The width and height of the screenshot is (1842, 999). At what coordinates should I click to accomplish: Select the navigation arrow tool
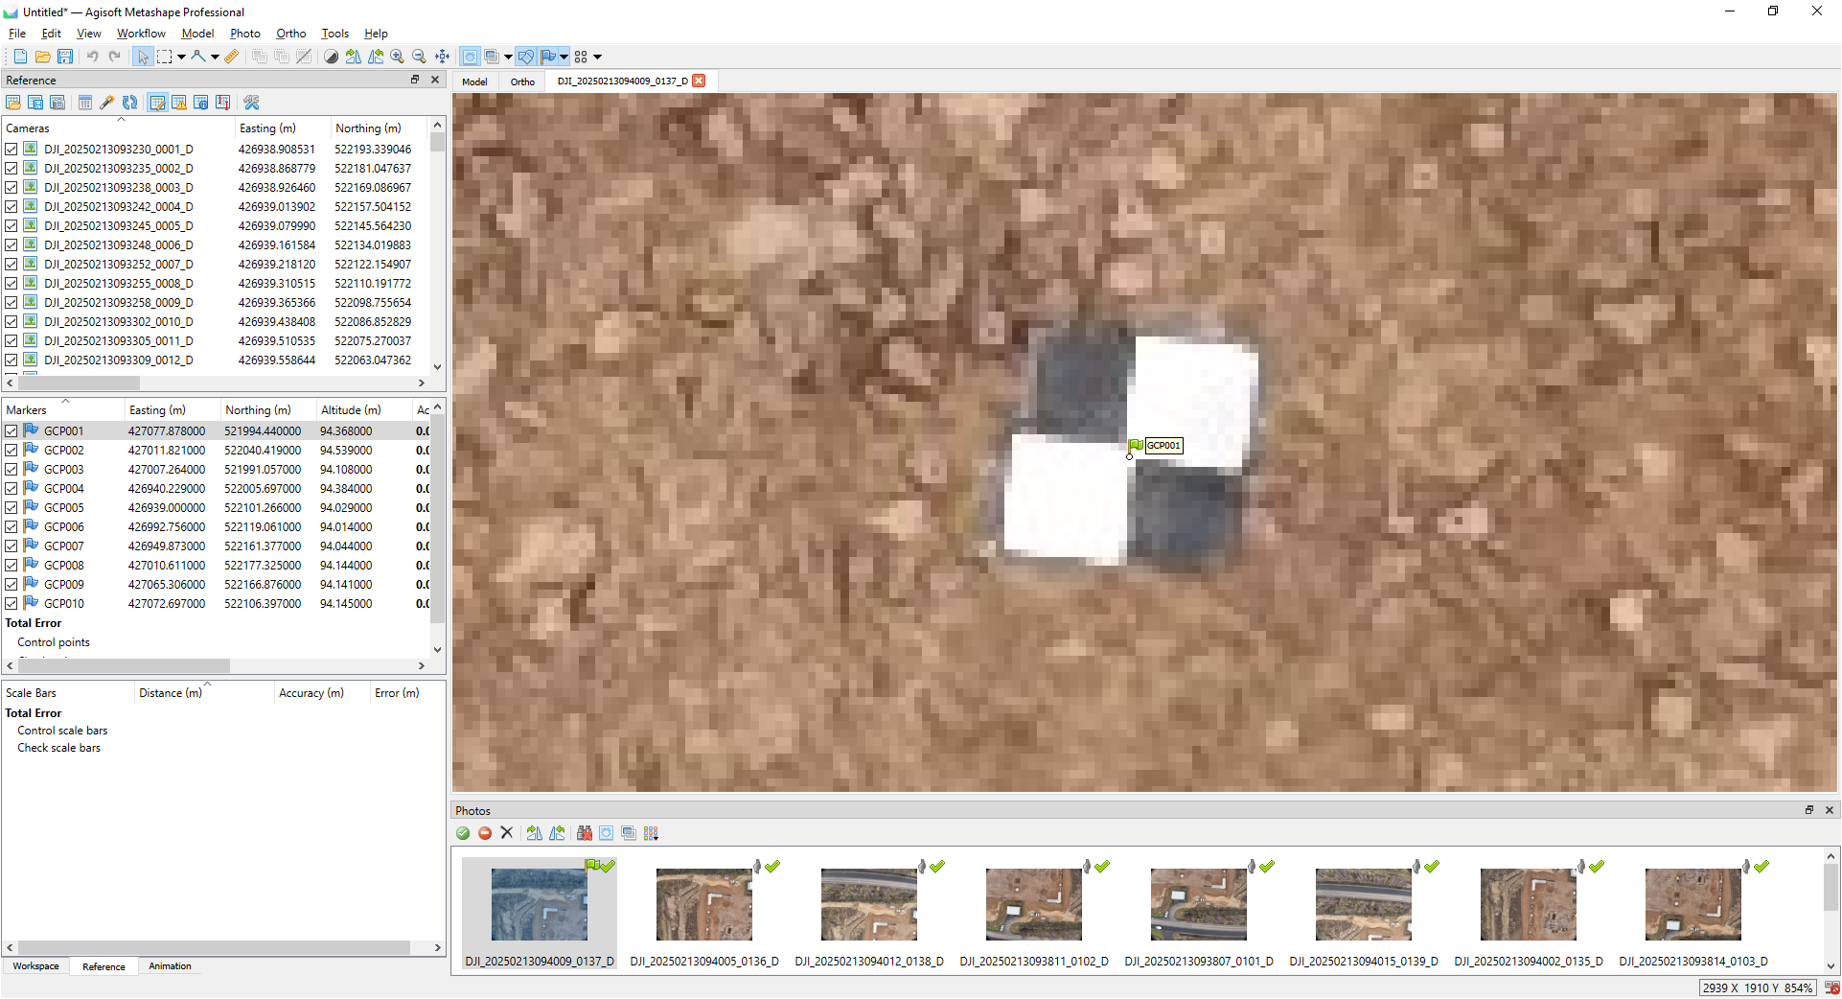(x=143, y=58)
